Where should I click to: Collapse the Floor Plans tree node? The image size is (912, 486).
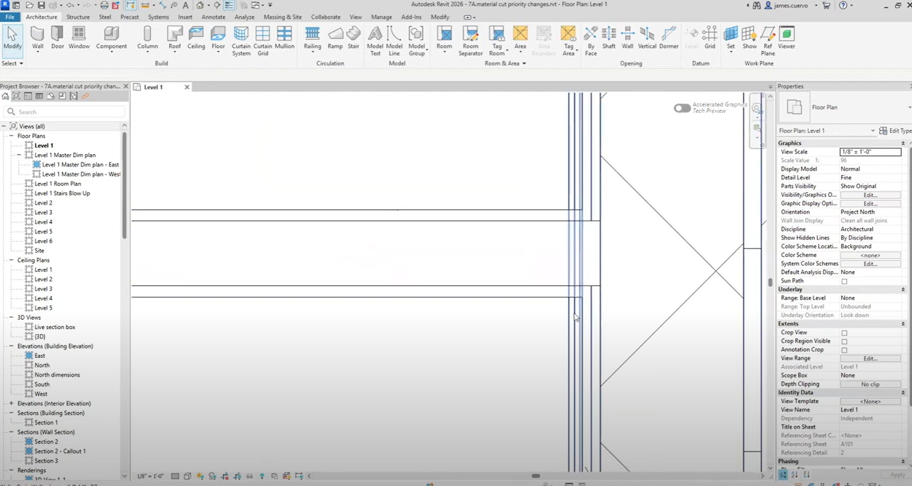tap(11, 136)
